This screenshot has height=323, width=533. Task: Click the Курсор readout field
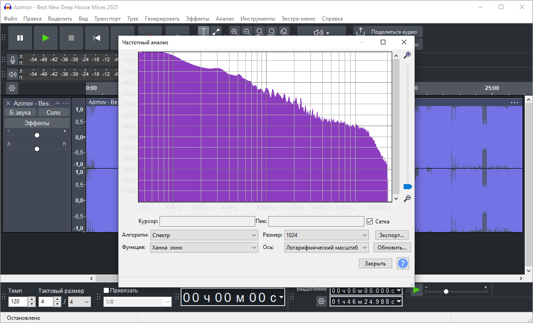pyautogui.click(x=207, y=222)
